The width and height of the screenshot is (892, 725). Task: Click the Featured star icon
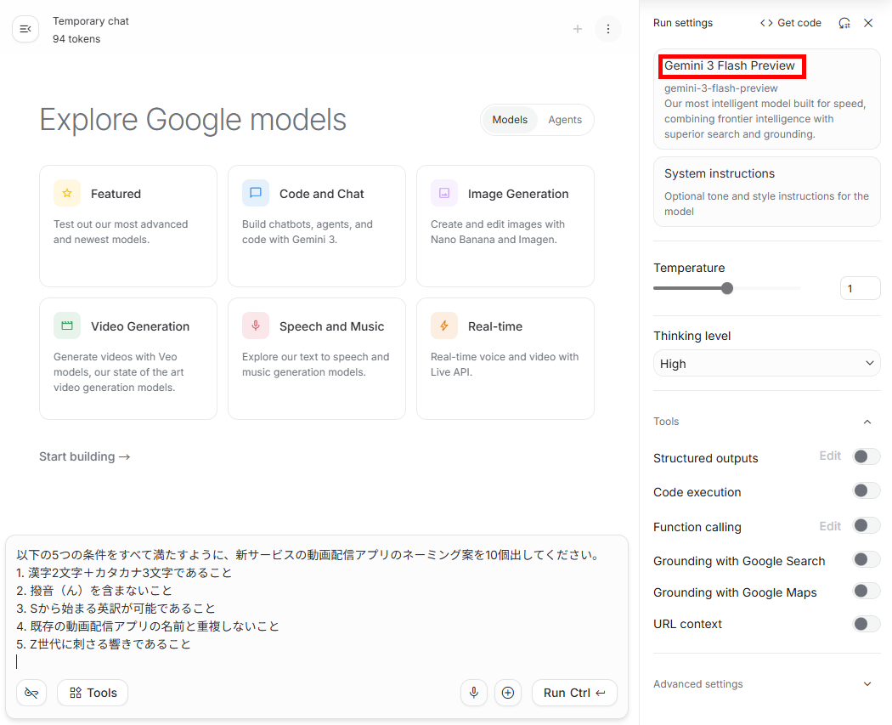click(67, 193)
